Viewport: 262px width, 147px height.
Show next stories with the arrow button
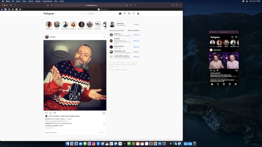(104, 25)
